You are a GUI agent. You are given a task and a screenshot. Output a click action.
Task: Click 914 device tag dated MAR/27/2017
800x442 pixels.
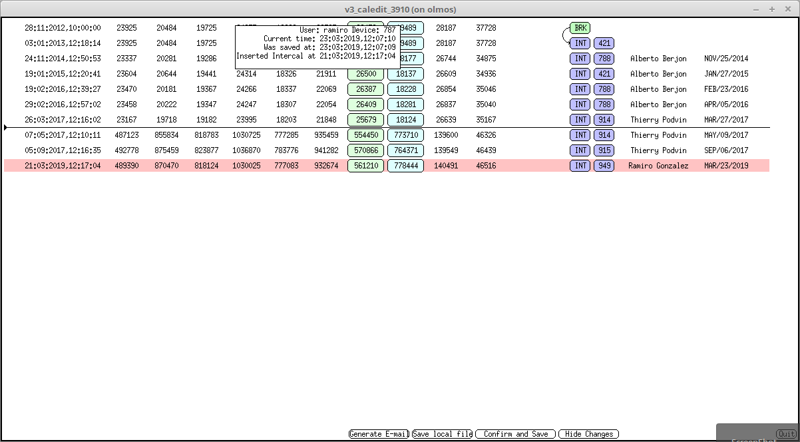pyautogui.click(x=604, y=120)
